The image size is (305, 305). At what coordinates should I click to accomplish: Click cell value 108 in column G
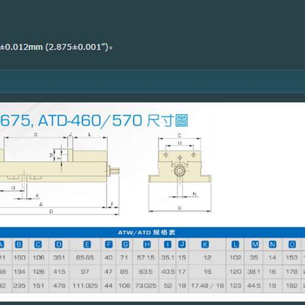124,285
